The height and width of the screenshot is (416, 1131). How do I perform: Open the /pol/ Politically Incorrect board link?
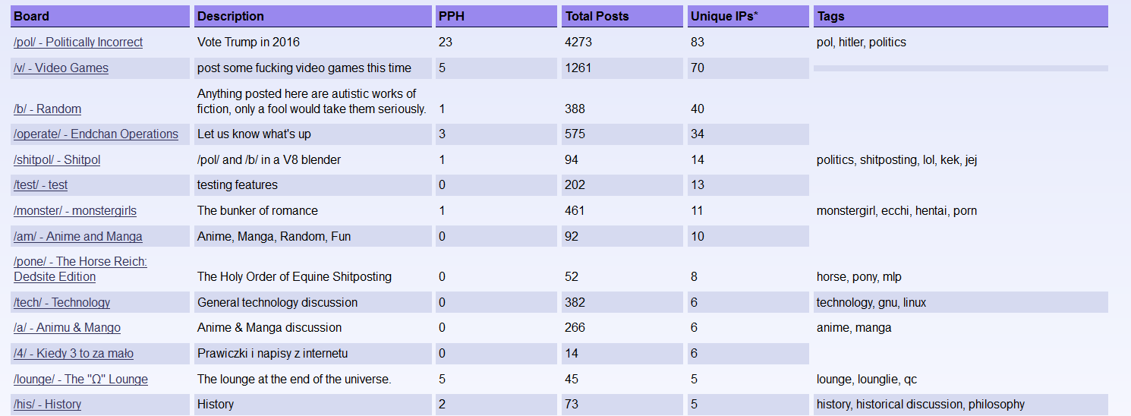[x=77, y=43]
